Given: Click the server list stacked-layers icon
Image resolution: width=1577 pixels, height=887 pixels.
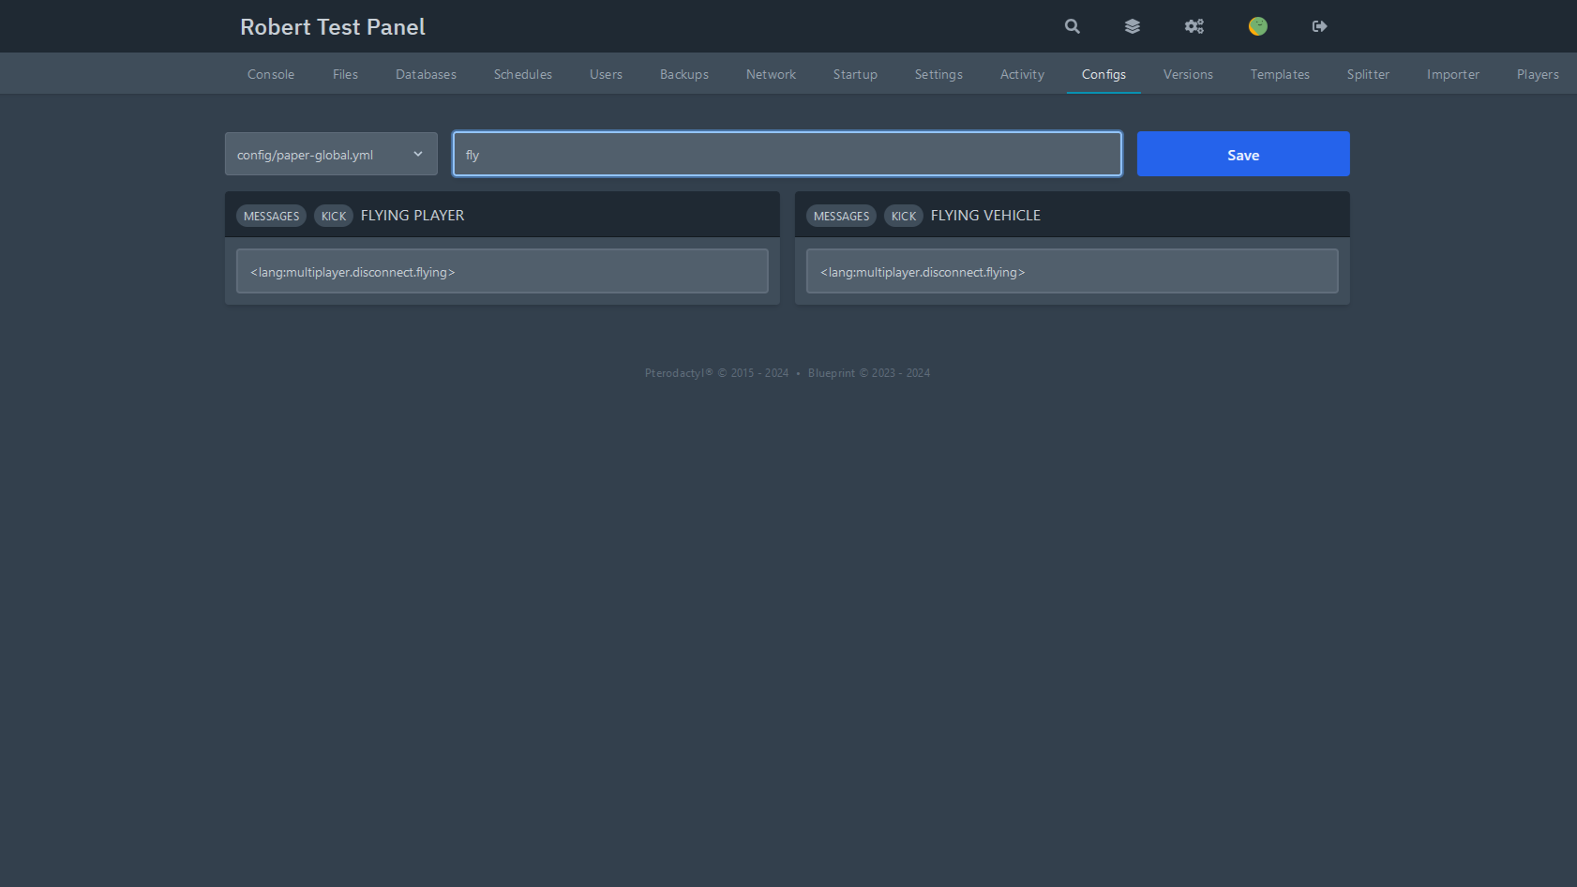Looking at the screenshot, I should (1132, 26).
